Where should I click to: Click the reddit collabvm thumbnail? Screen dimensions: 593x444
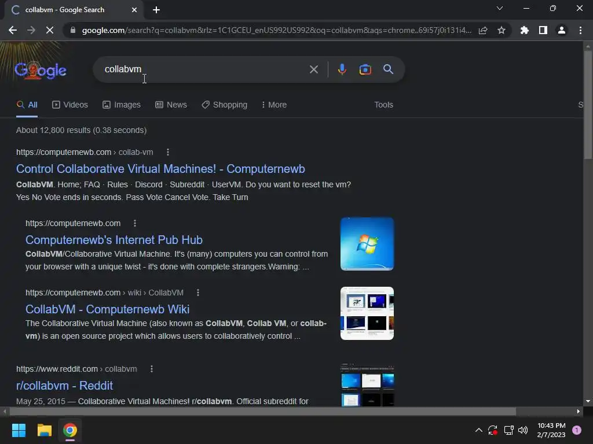coord(367,385)
